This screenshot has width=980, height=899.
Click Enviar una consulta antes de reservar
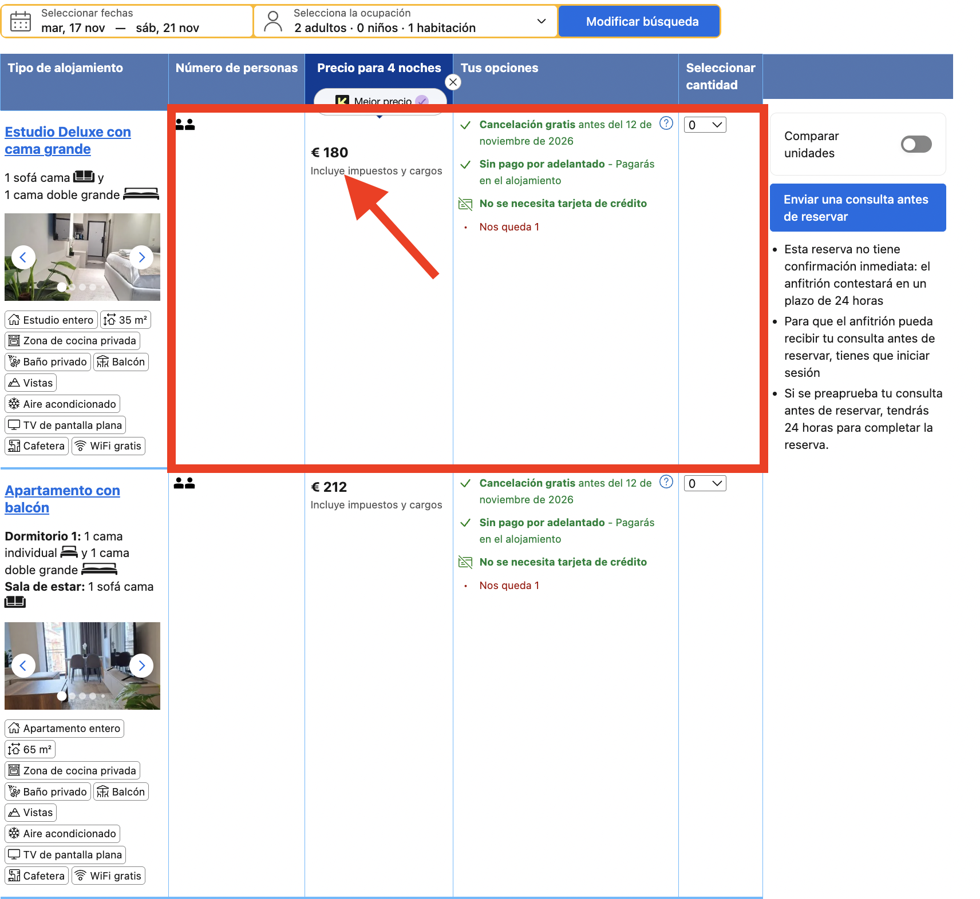857,208
